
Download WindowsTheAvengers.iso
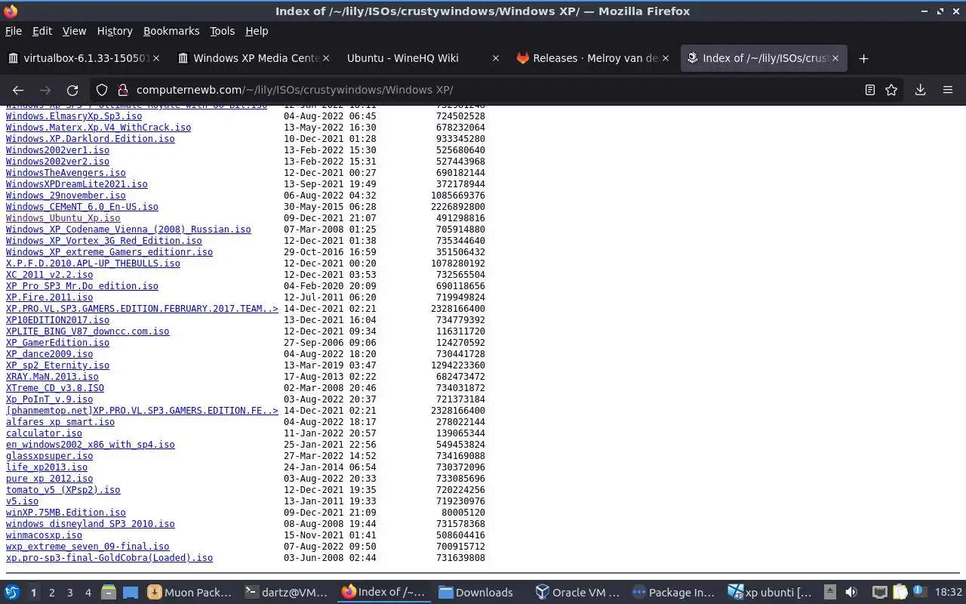pyautogui.click(x=66, y=173)
